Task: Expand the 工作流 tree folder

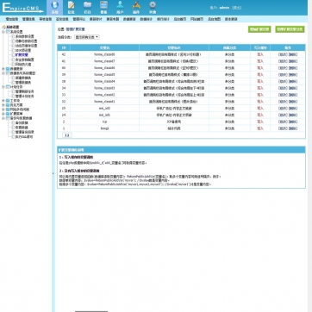Action: coord(3,101)
